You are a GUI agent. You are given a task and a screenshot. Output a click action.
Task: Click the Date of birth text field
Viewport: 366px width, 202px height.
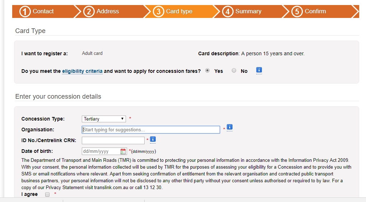pos(100,151)
